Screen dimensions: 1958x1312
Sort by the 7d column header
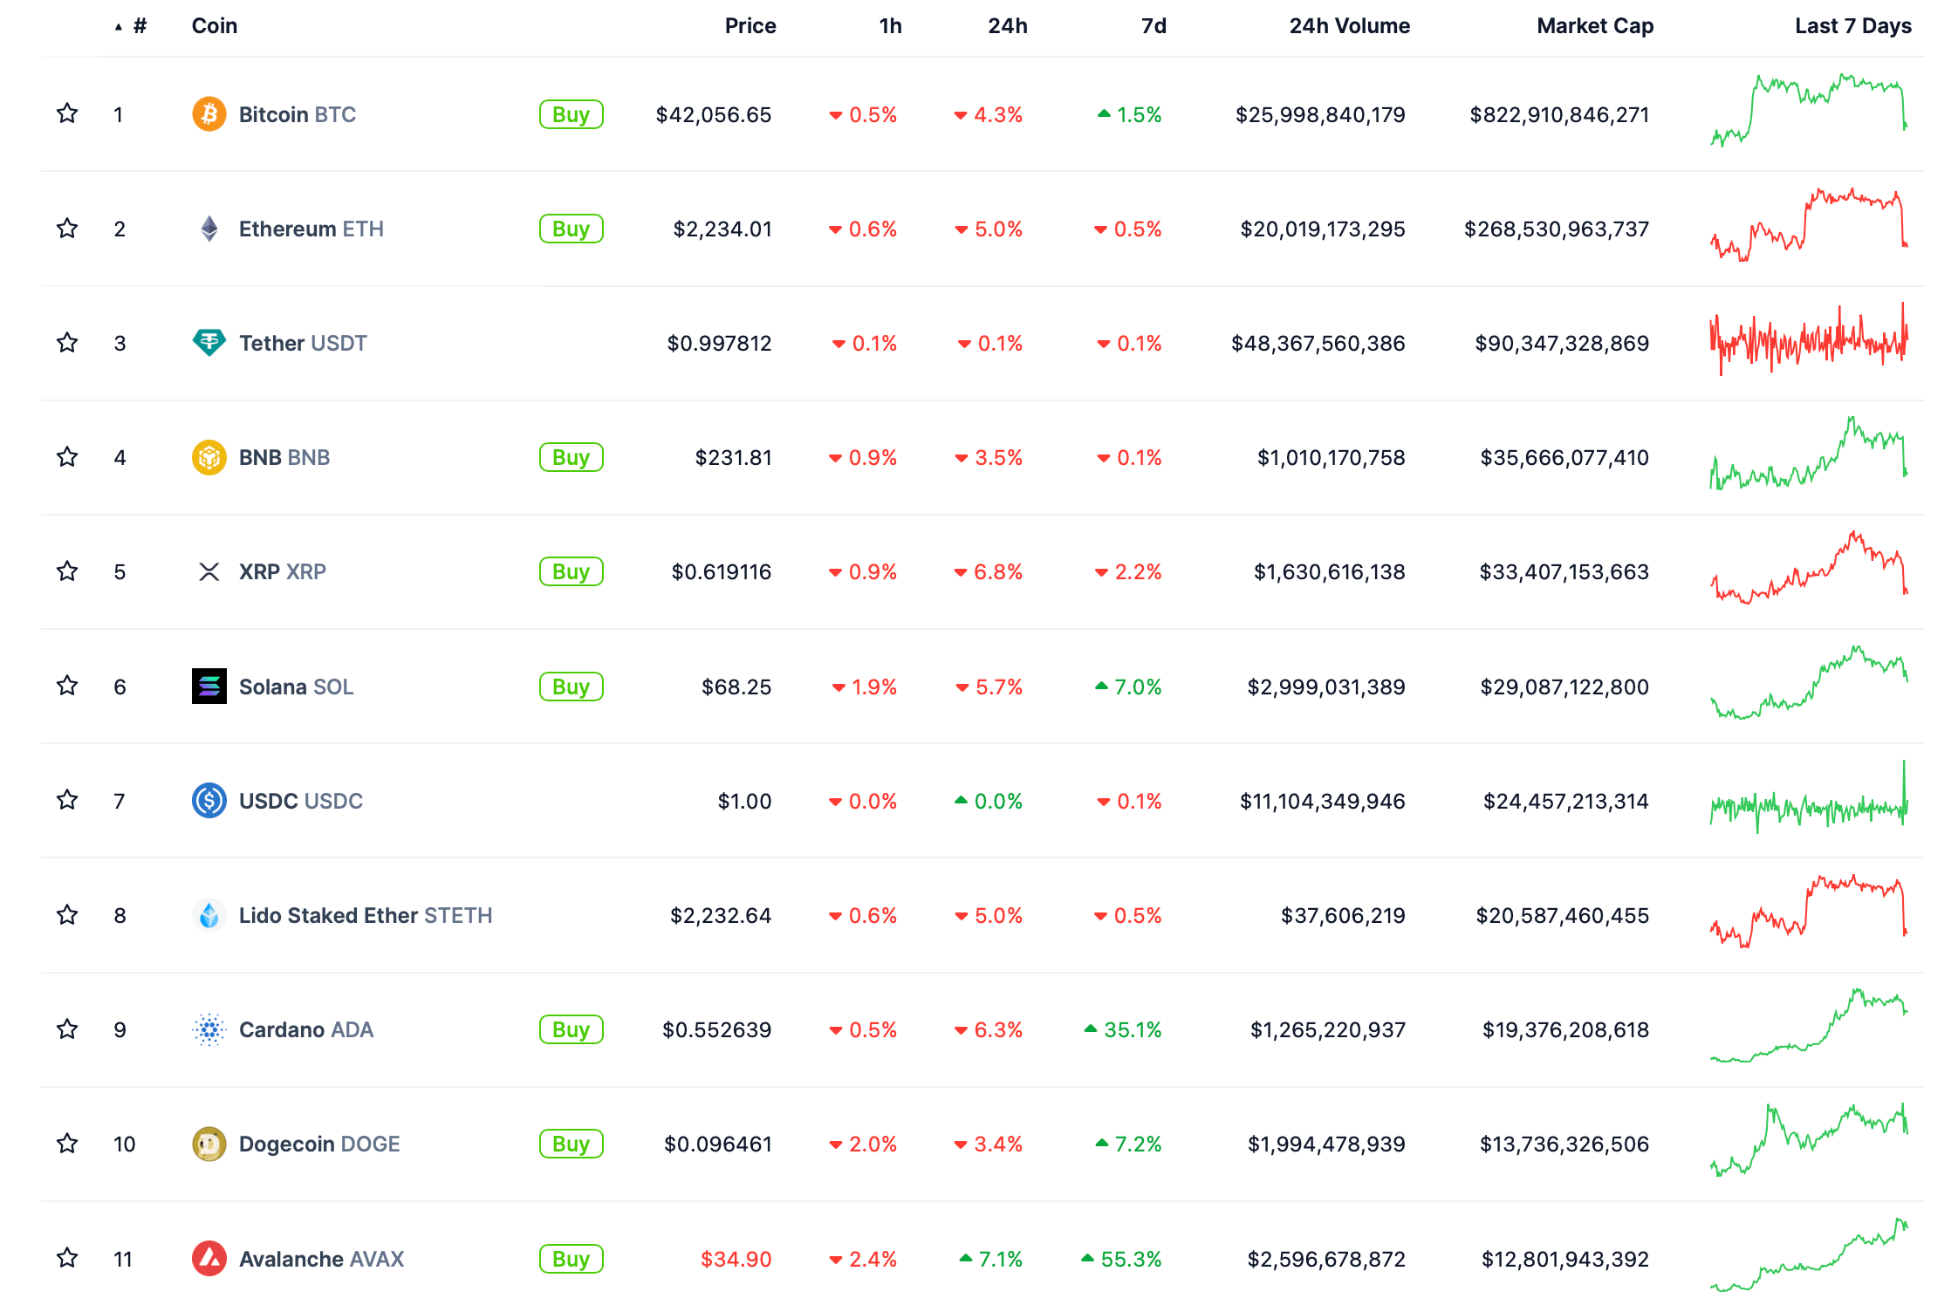pyautogui.click(x=1153, y=26)
